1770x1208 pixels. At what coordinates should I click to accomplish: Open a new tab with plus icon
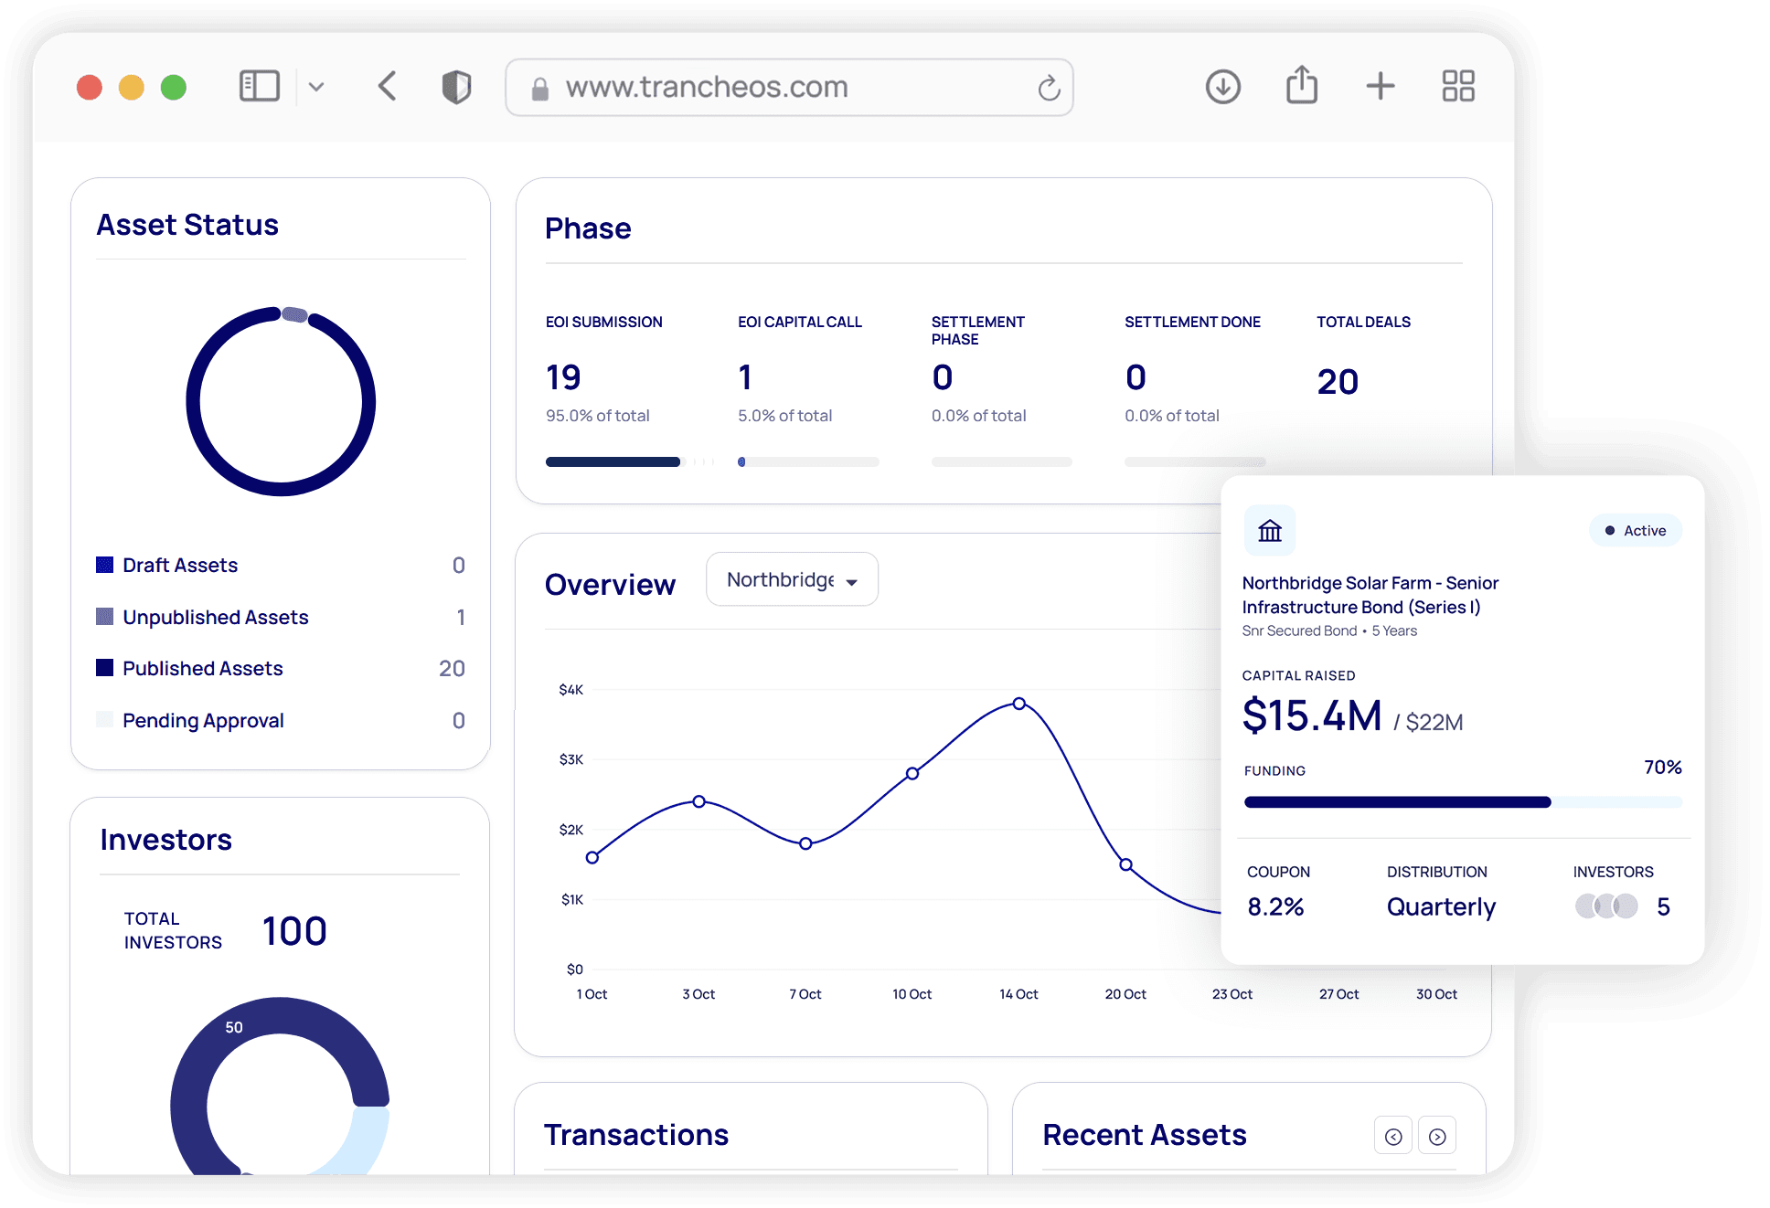[1380, 87]
